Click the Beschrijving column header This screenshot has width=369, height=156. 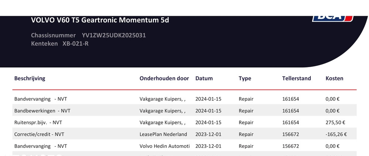[30, 78]
